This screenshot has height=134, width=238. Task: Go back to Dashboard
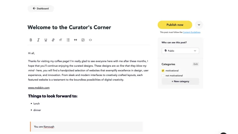[41, 9]
